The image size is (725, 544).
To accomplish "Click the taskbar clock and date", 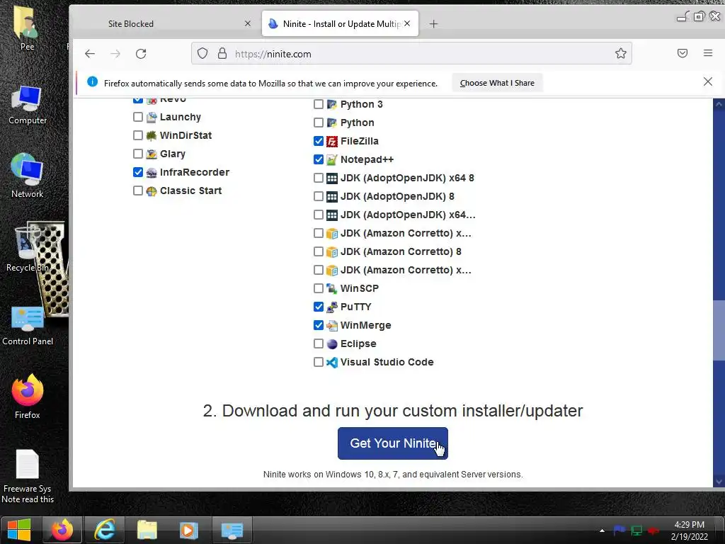I will click(x=690, y=531).
